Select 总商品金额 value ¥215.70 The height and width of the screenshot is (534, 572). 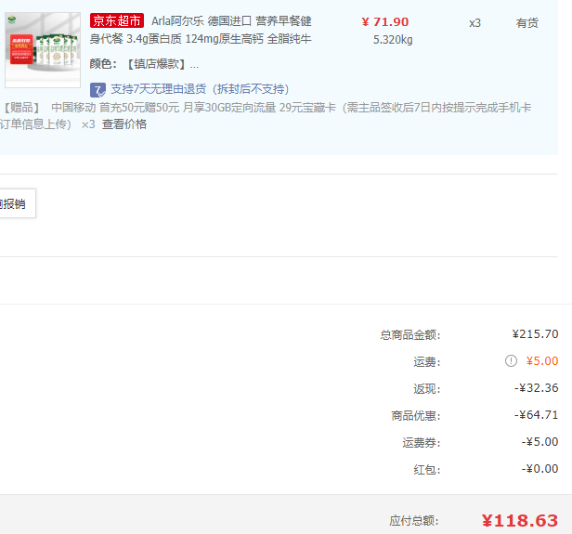pyautogui.click(x=535, y=334)
